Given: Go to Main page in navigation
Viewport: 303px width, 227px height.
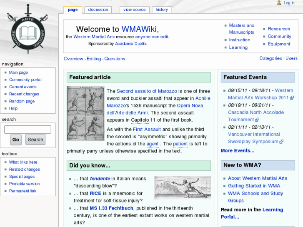Looking at the screenshot, I should click(x=18, y=72).
